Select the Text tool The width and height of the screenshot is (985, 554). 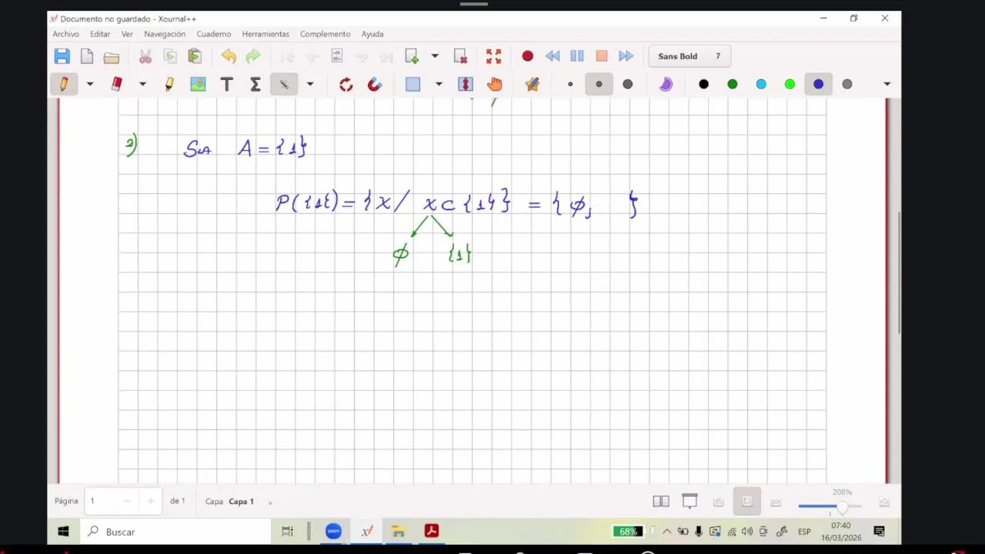[227, 84]
